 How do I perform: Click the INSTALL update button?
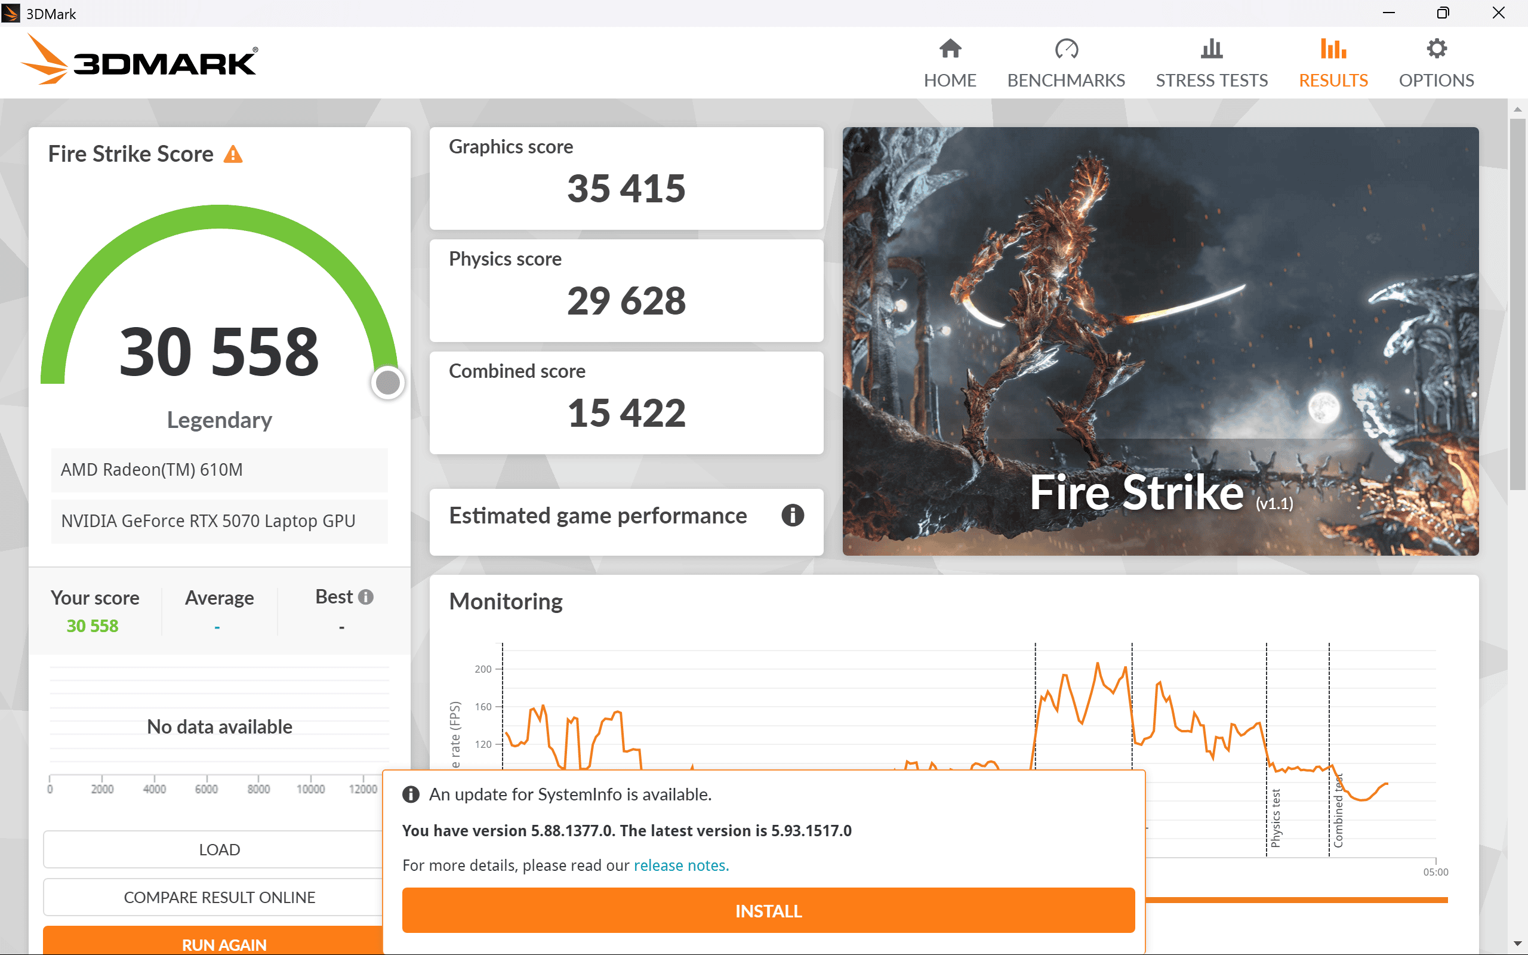tap(768, 910)
